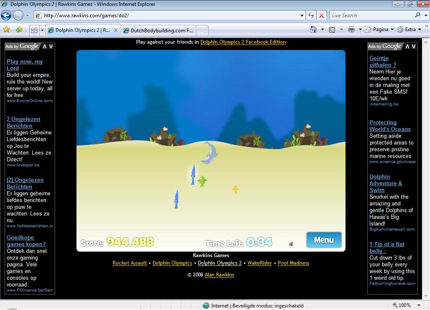Click the Add to Favorites icon
This screenshot has height=310, width=430.
18,30
